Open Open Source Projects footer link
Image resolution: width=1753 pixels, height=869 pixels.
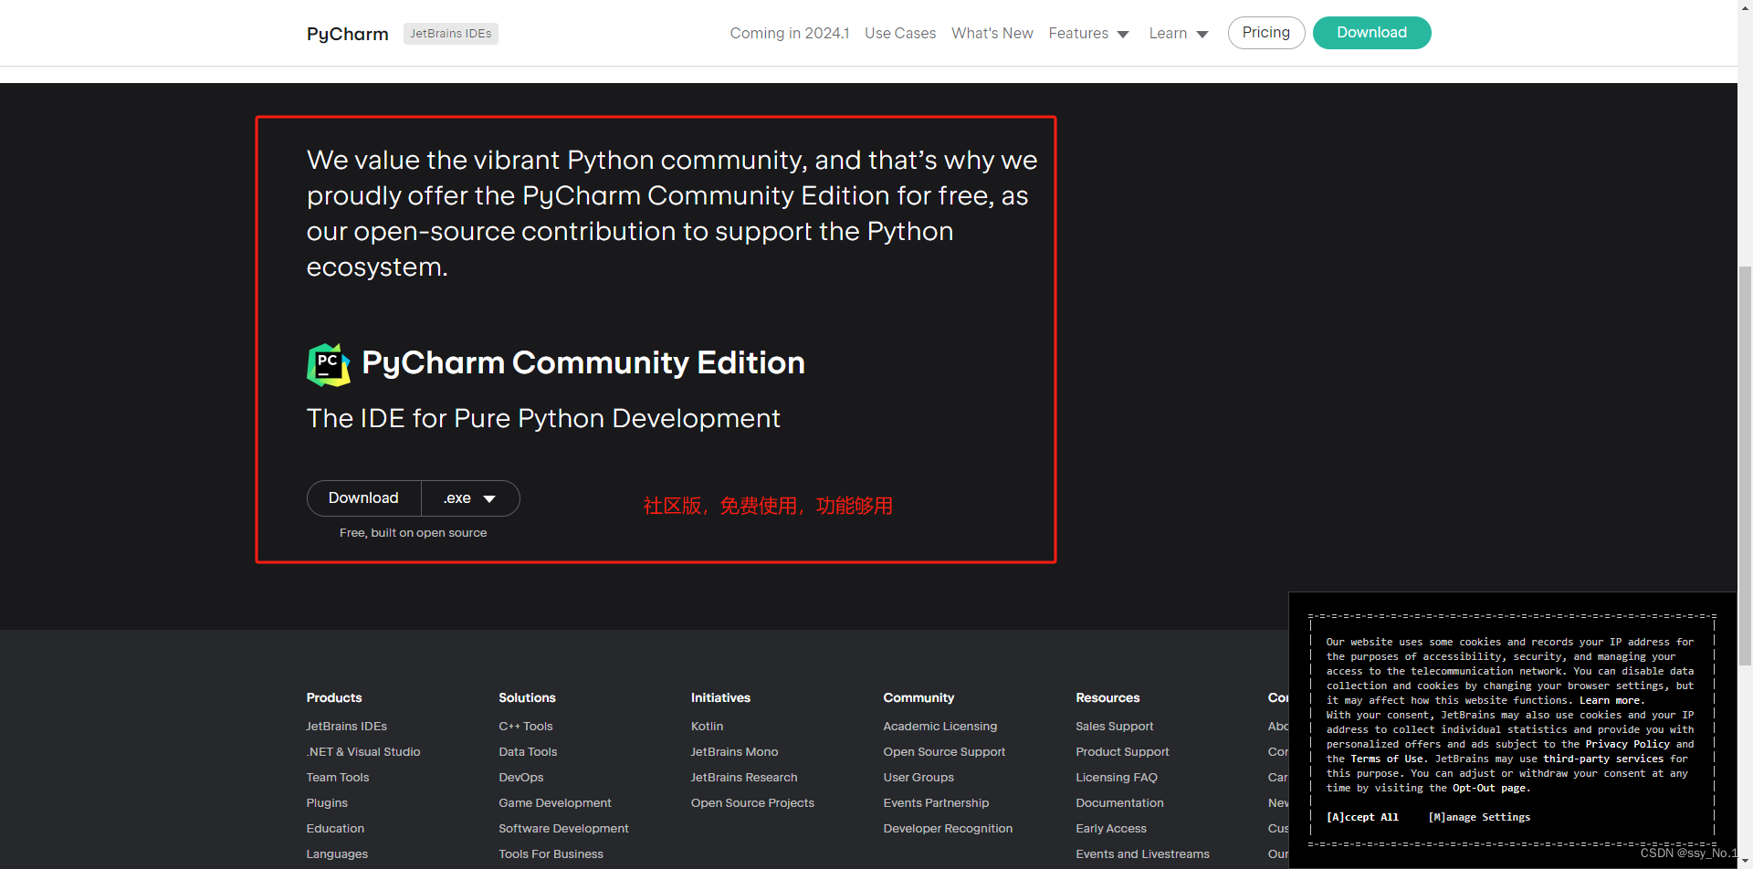click(752, 803)
